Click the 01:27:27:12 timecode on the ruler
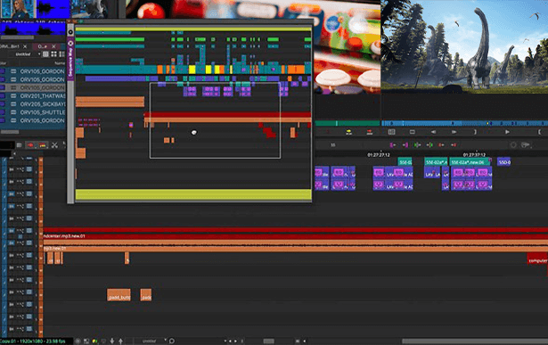The height and width of the screenshot is (345, 548). tap(379, 154)
